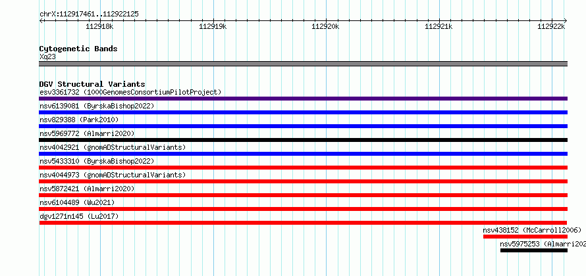586x276 pixels.
Task: Open nsv438152 (McCarroll2006) label
Action: (532, 230)
